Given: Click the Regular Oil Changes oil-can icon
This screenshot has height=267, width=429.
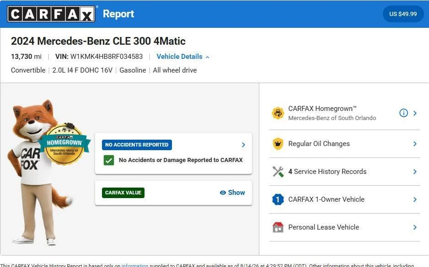Looking at the screenshot, I should tap(278, 144).
